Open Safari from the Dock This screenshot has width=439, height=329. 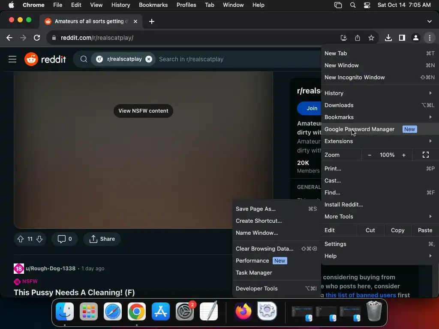point(113,311)
